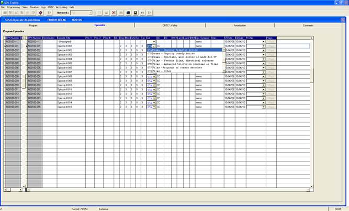Click the first icon in the left toolbar

4,13
